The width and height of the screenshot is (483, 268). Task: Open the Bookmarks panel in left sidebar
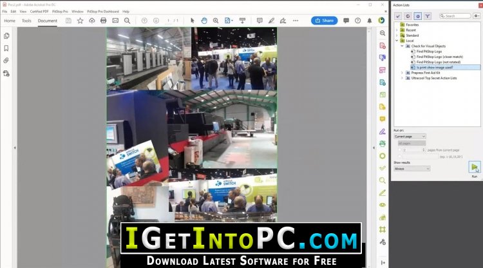pos(6,48)
